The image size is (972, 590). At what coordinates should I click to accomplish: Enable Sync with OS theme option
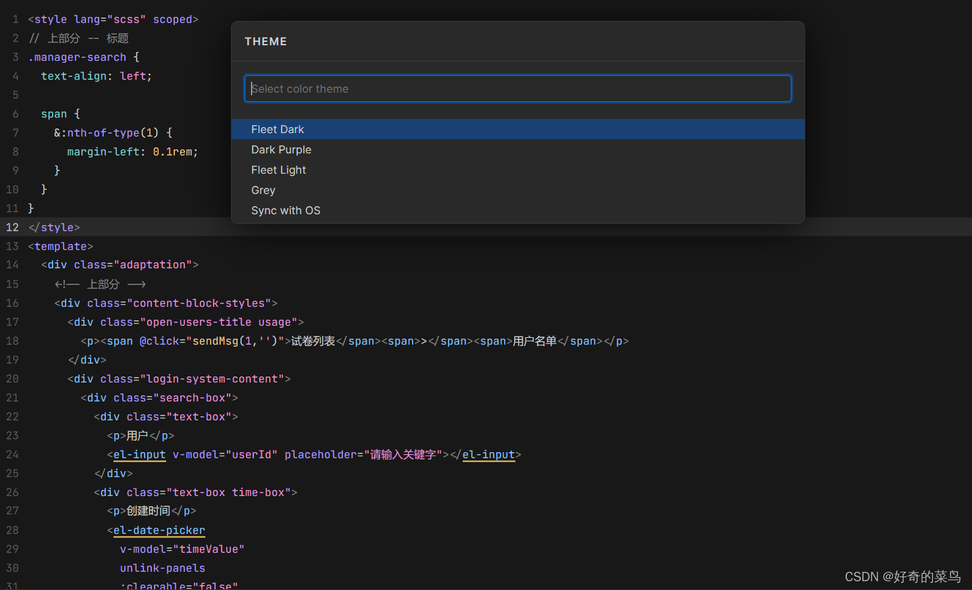(x=286, y=210)
